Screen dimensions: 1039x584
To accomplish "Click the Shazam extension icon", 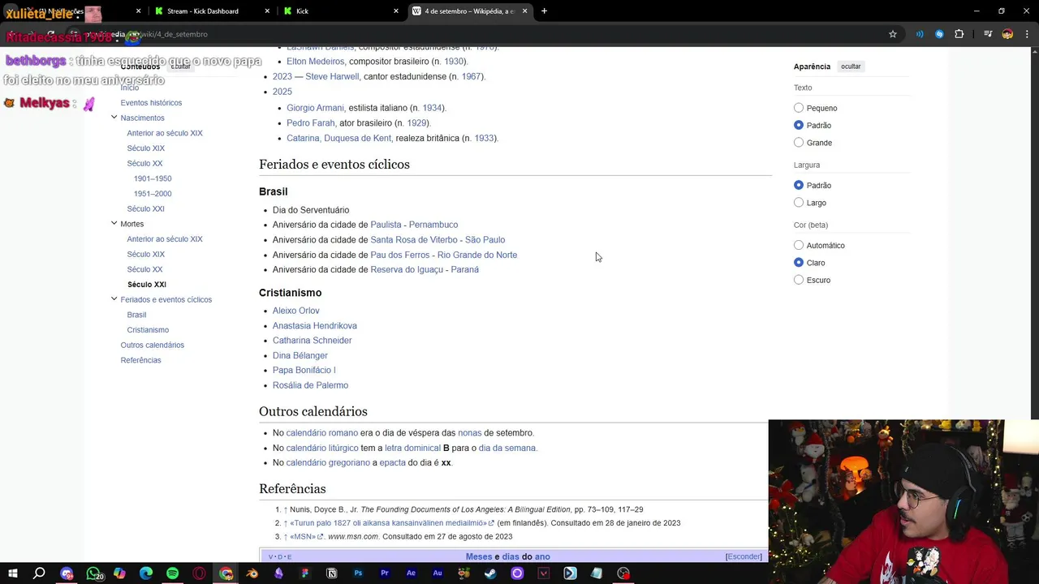I will point(939,34).
